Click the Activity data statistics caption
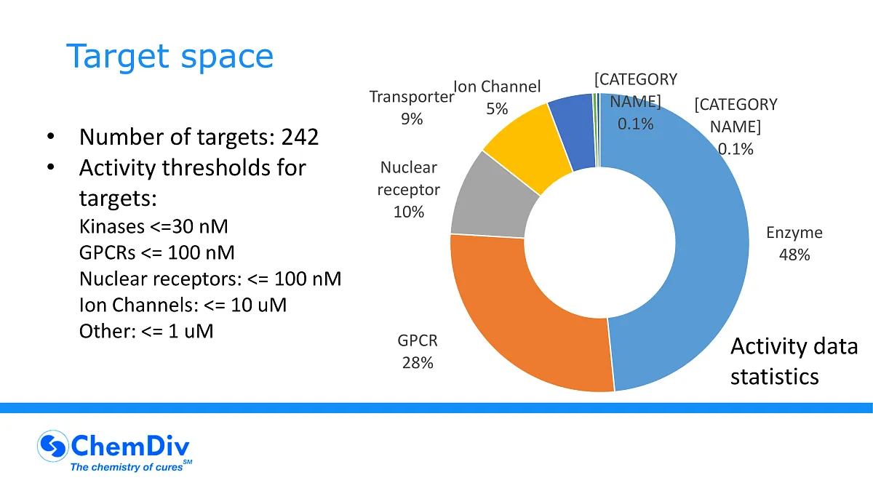The height and width of the screenshot is (491, 873). click(x=794, y=362)
